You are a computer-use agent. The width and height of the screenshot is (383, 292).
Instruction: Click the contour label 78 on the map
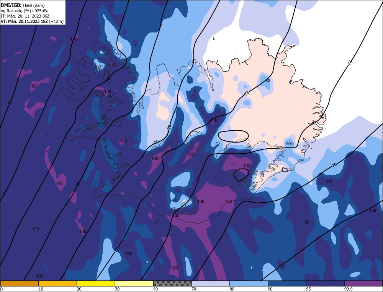(281, 266)
